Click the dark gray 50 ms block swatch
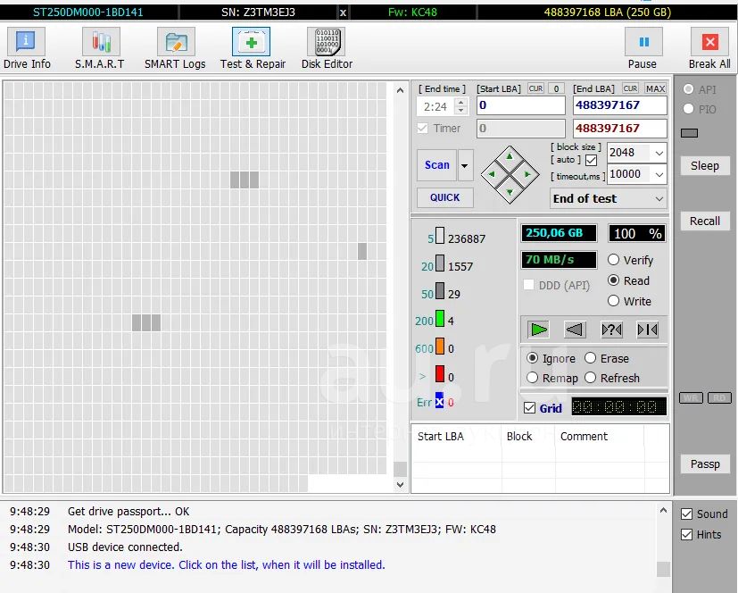738x593 pixels. point(440,290)
